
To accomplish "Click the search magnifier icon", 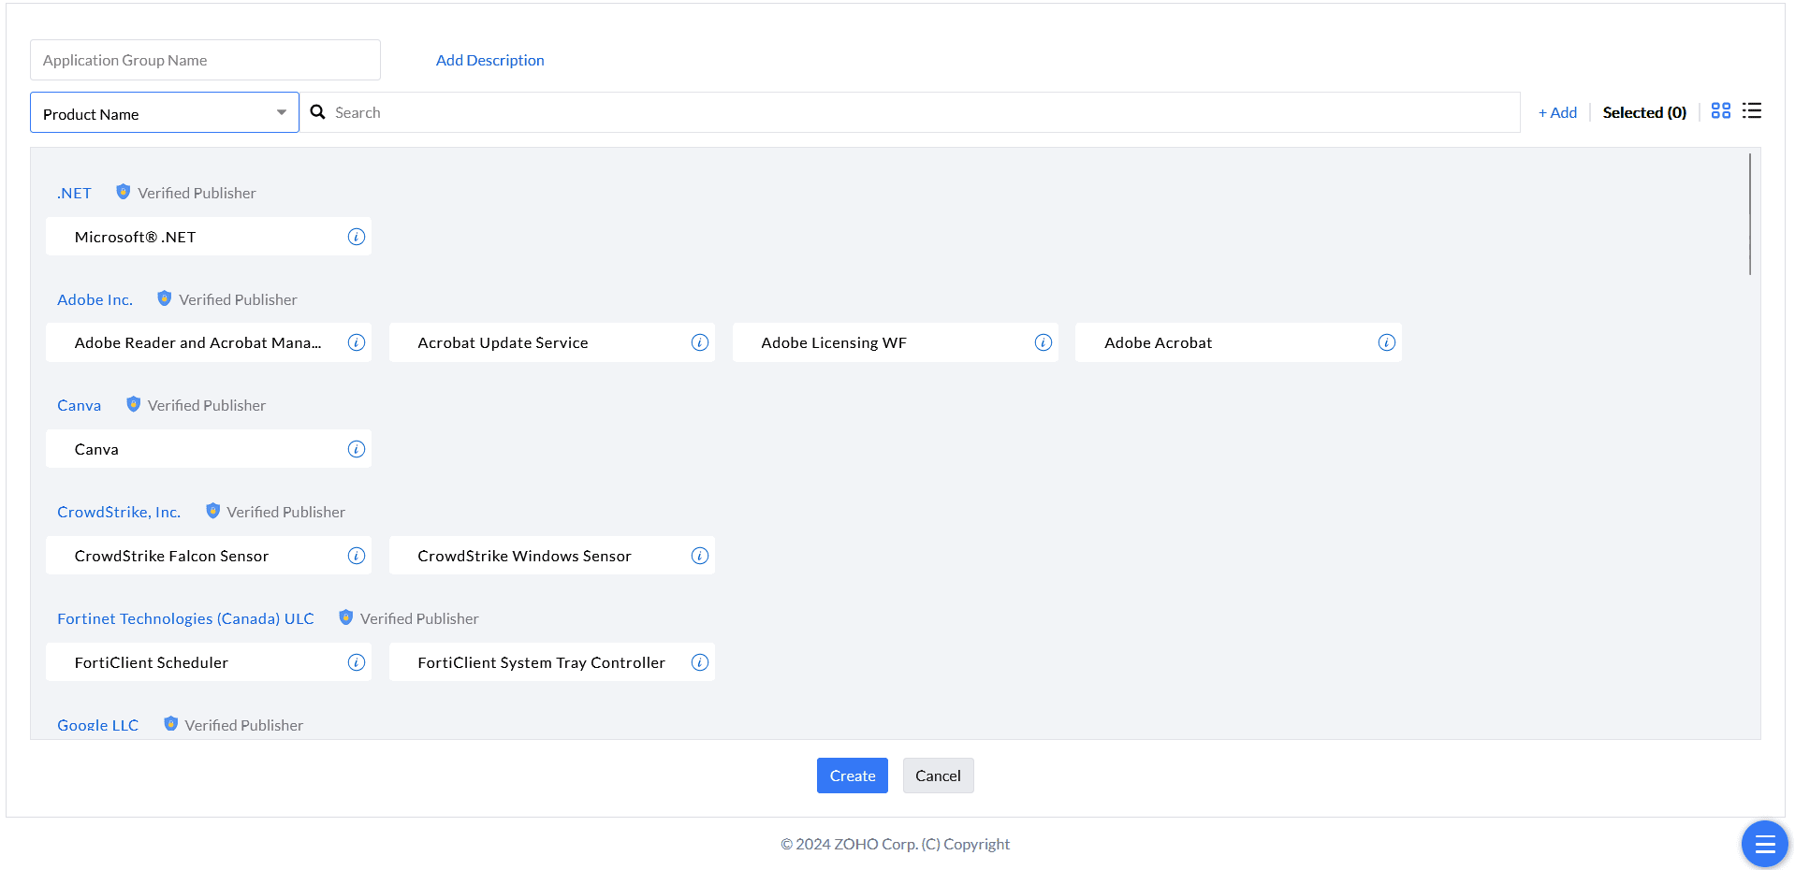I will 318,112.
